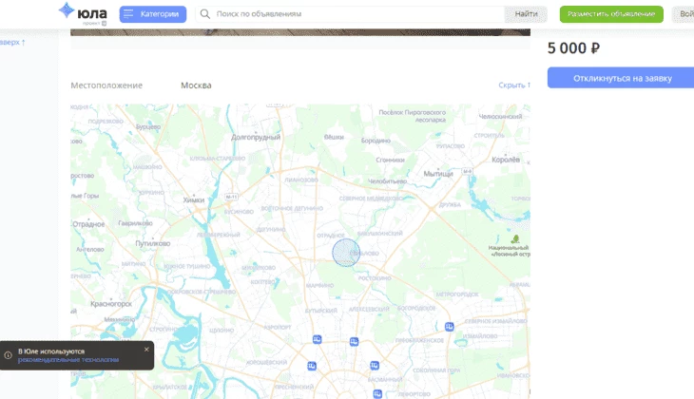
Task: Click the metro icon near Хорошёвский
Action: tap(312, 366)
